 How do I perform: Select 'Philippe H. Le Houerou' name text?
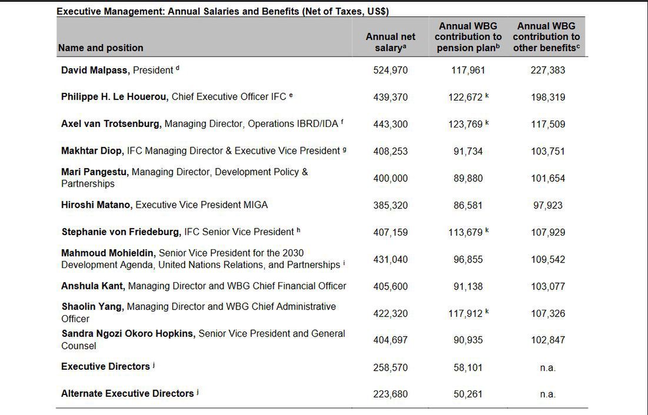pos(115,97)
